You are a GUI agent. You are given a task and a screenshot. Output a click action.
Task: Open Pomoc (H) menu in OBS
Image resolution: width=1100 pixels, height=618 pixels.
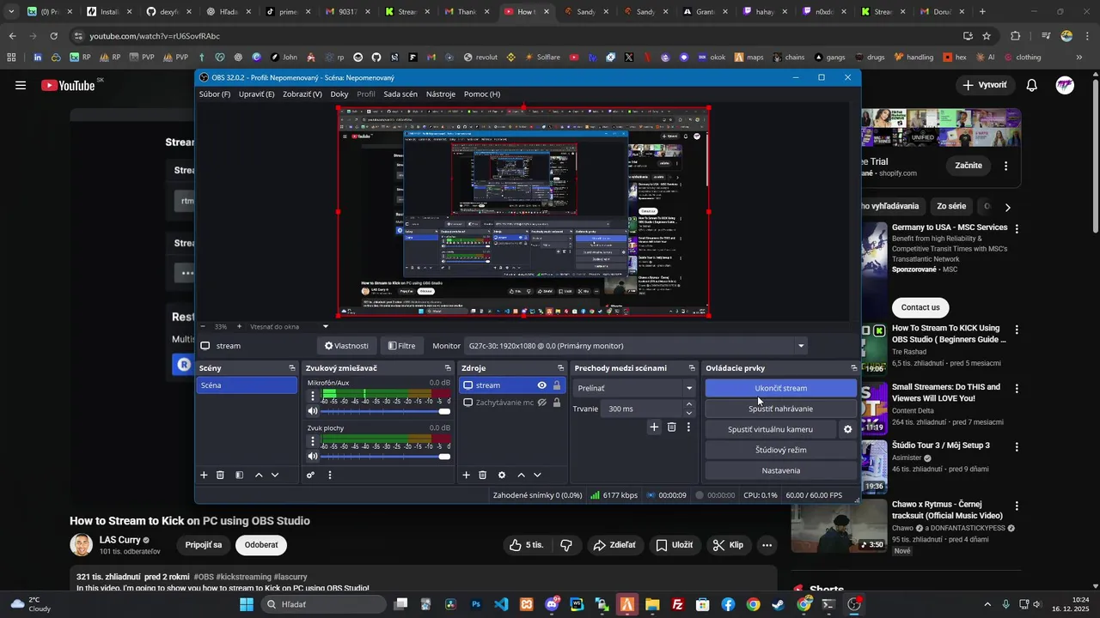point(482,94)
